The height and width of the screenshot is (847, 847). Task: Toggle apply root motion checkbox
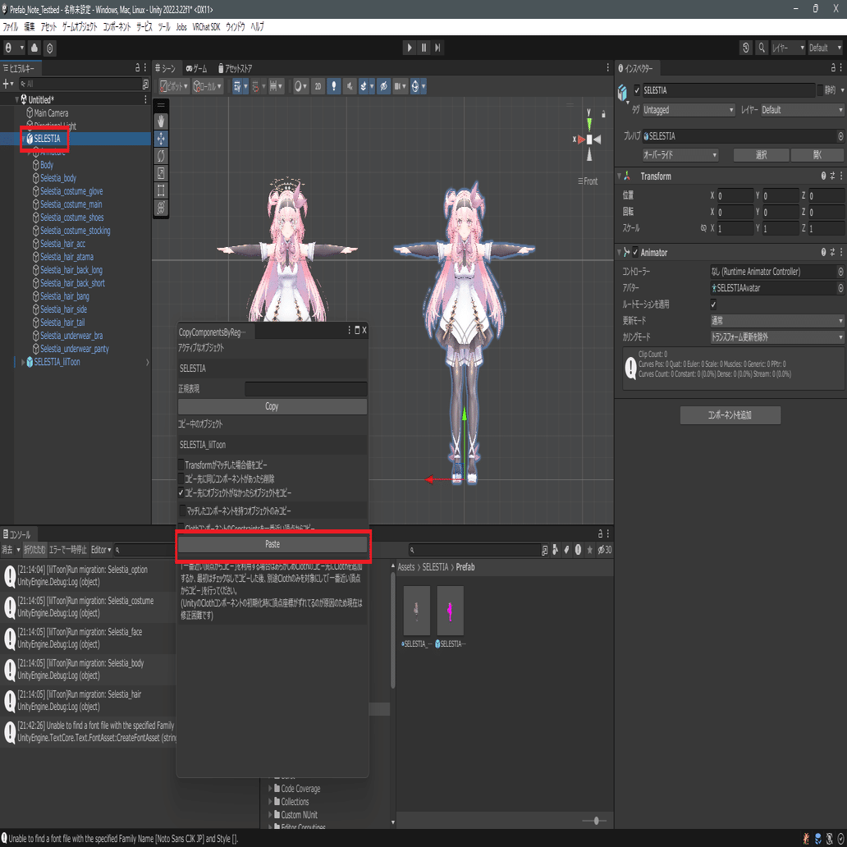(x=713, y=304)
